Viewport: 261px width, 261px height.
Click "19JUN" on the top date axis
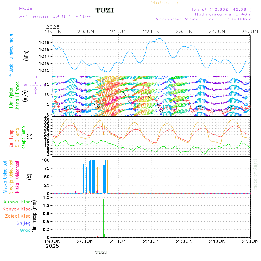53,32
